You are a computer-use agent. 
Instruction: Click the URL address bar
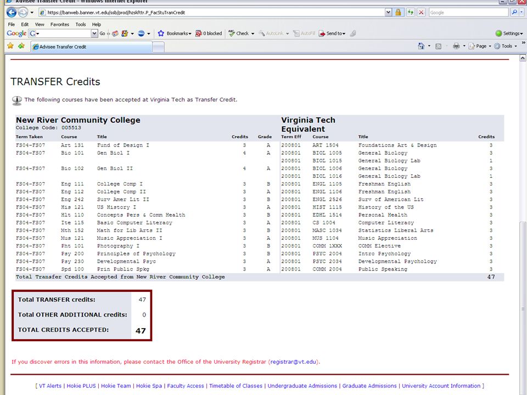click(x=212, y=13)
